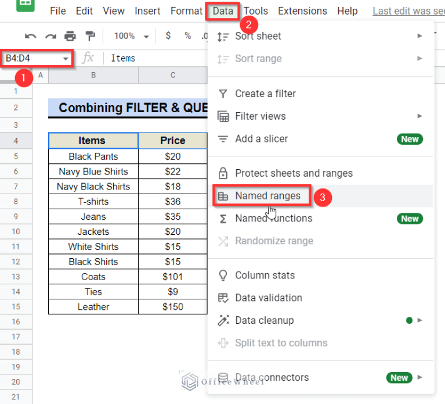Select the $101 price cell
The image size is (445, 404).
173,277
